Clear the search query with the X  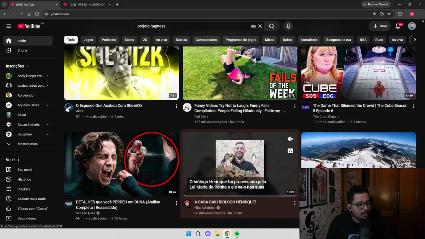[x=260, y=26]
